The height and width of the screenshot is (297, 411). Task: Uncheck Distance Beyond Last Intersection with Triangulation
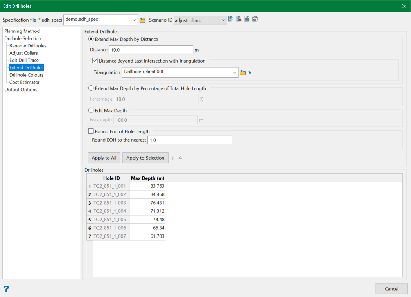95,61
